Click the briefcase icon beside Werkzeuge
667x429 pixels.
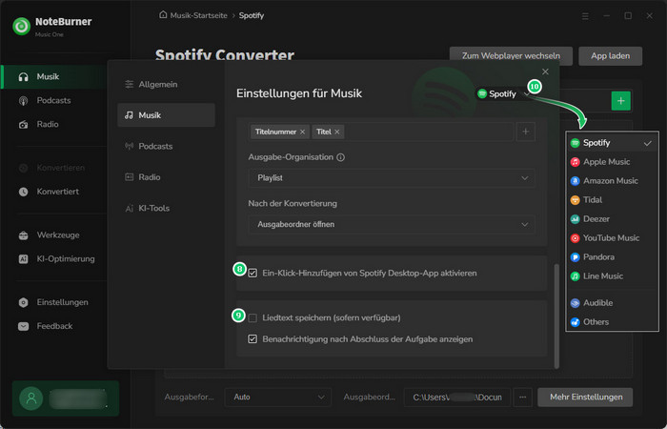click(x=24, y=235)
